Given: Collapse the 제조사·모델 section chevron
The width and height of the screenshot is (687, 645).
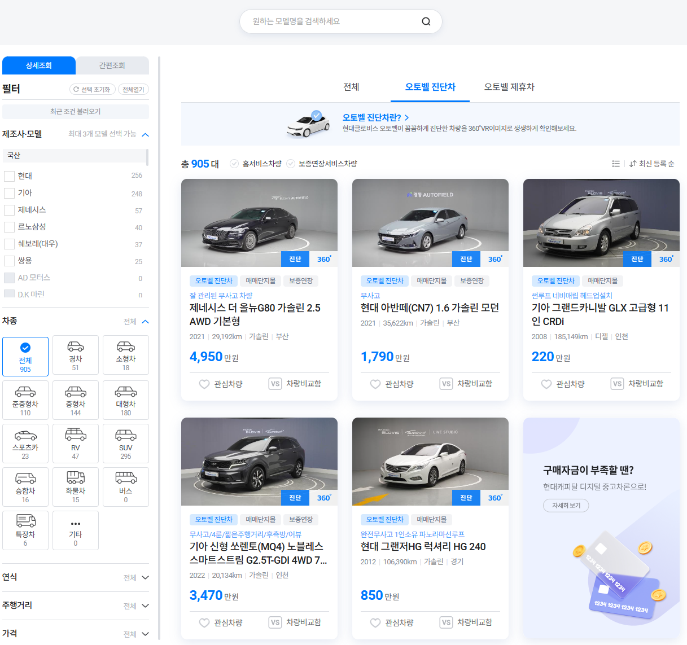Looking at the screenshot, I should coord(145,134).
